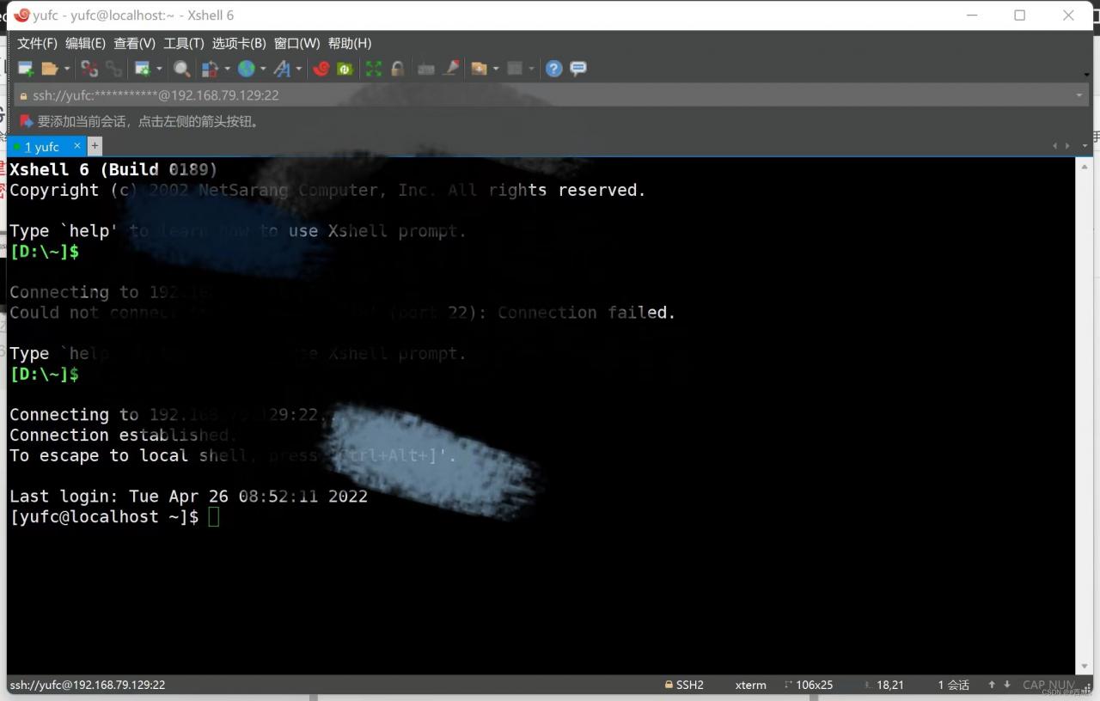The width and height of the screenshot is (1100, 701).
Task: Click the 'Last login: Tue Apr 26' line
Action: pos(188,496)
